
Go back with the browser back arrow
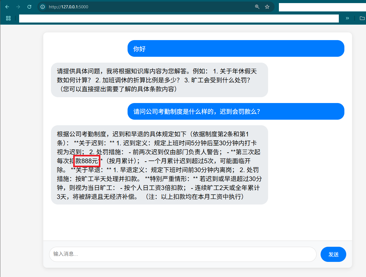[7, 7]
